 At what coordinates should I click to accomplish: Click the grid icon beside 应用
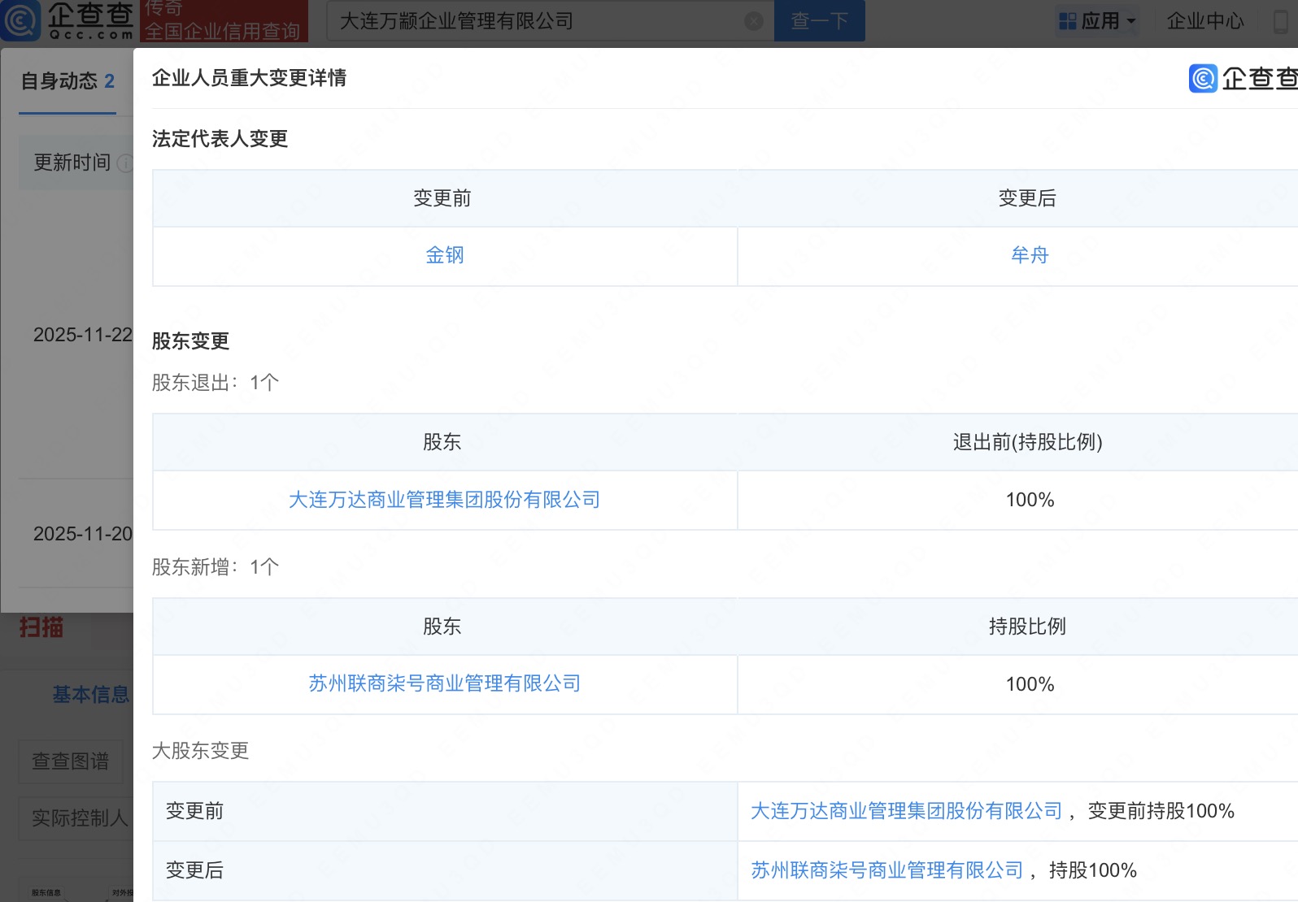(x=1067, y=21)
